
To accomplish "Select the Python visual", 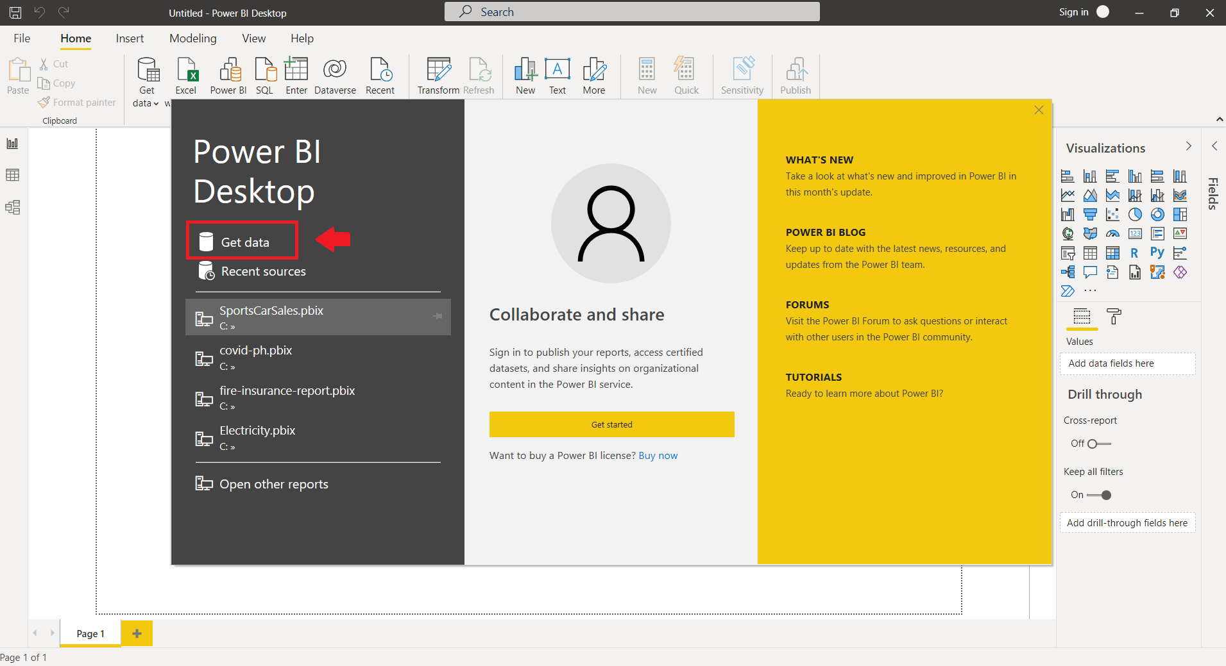I will [x=1157, y=253].
